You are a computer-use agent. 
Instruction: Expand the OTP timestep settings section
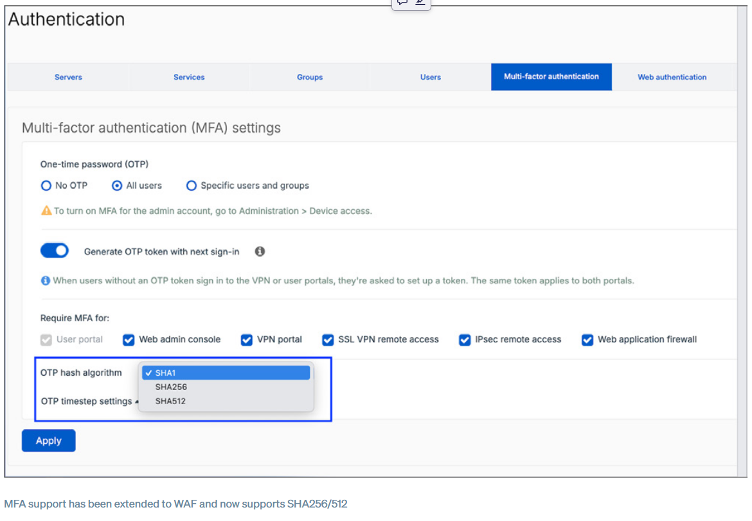[x=87, y=402]
